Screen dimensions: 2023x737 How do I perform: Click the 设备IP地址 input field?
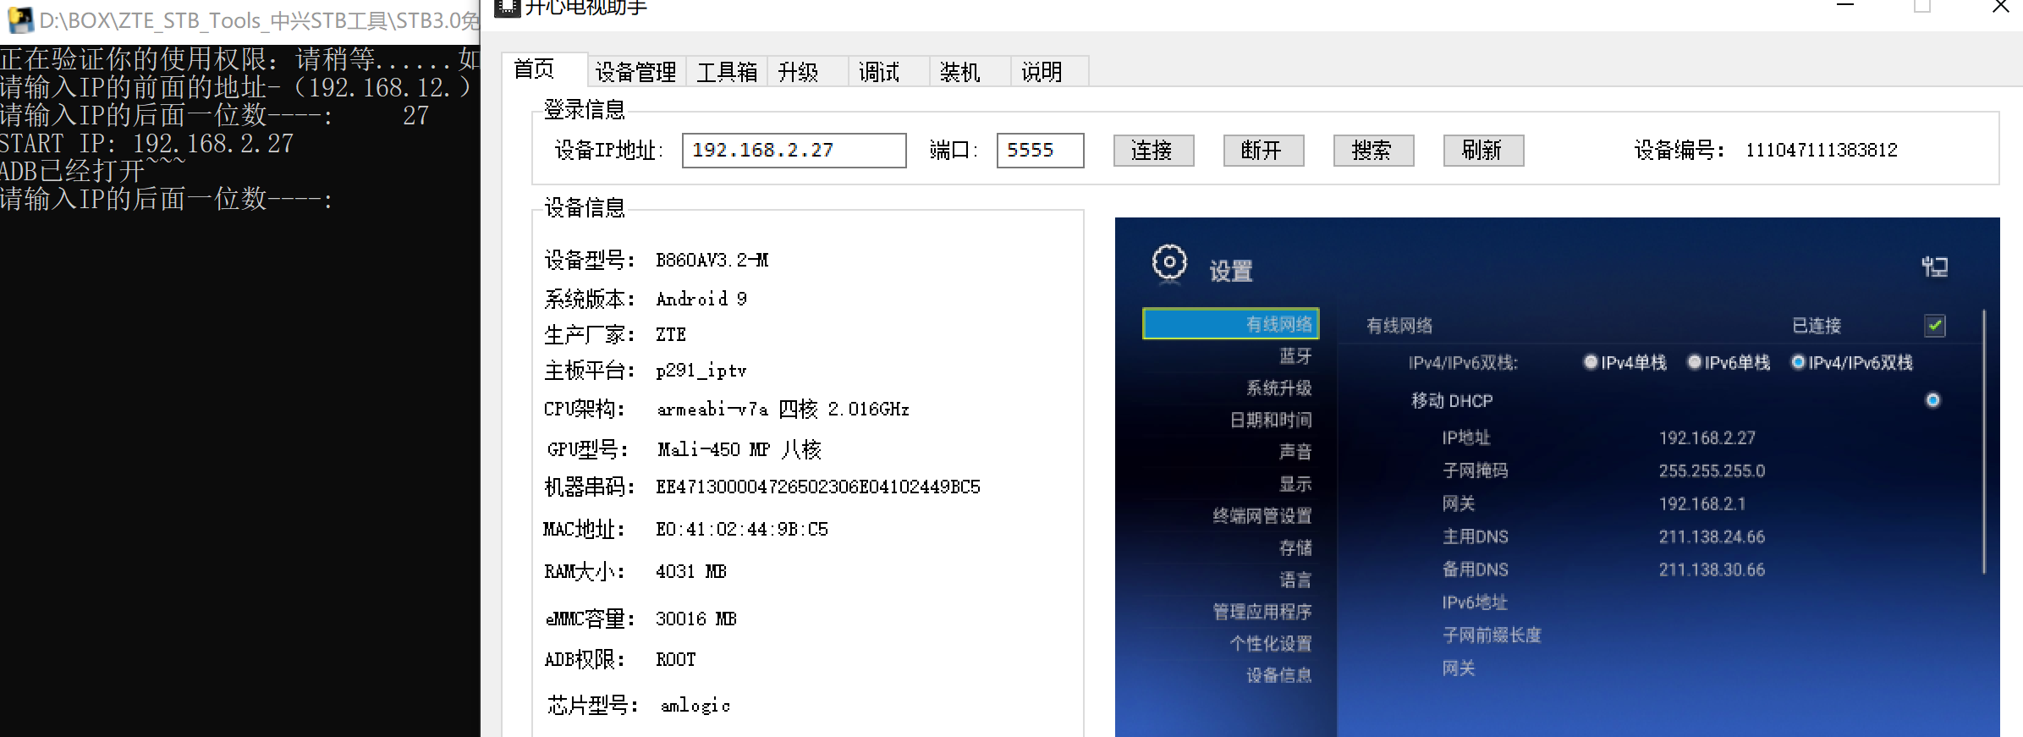(x=793, y=151)
